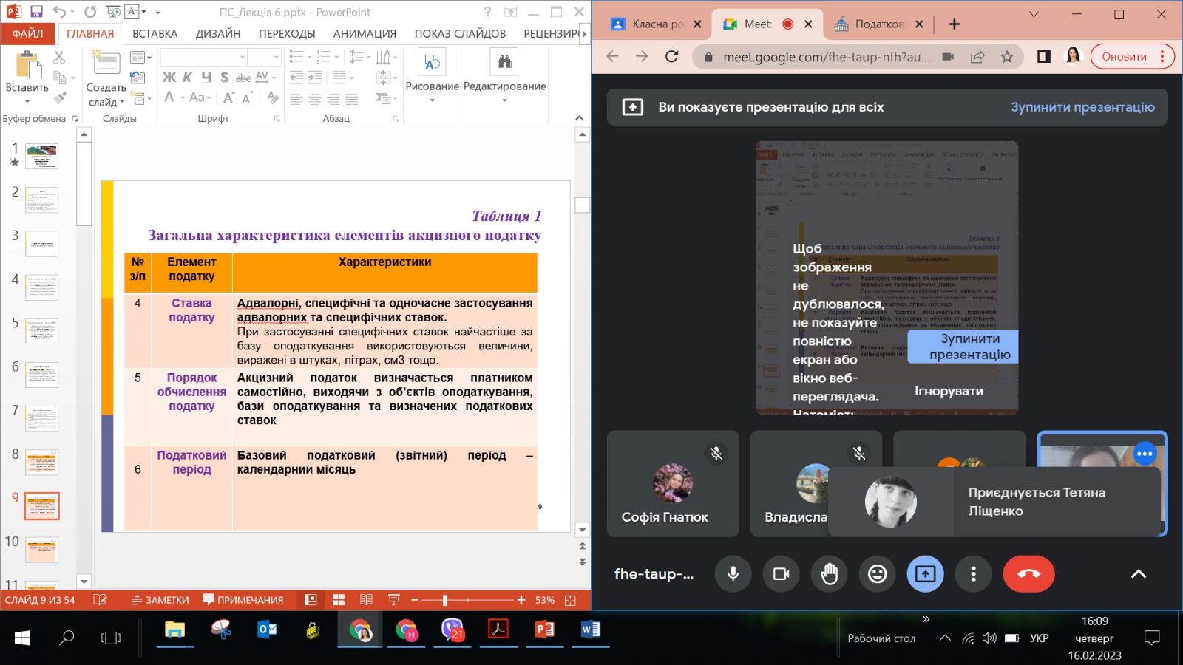1183x665 pixels.
Task: Switch to the ДИЗАЙН ribbon tab
Action: pos(218,33)
